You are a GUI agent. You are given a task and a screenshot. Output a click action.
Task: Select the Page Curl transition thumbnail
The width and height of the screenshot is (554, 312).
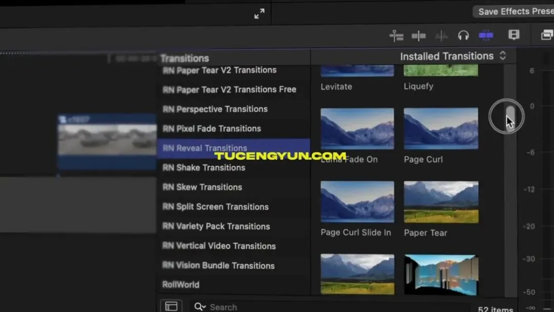pyautogui.click(x=441, y=129)
